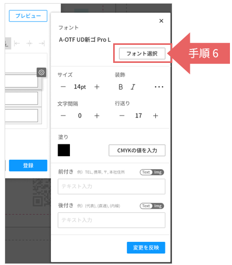This screenshot has width=232, height=265.
Task: Open the black fill color swatch
Action: tap(64, 150)
